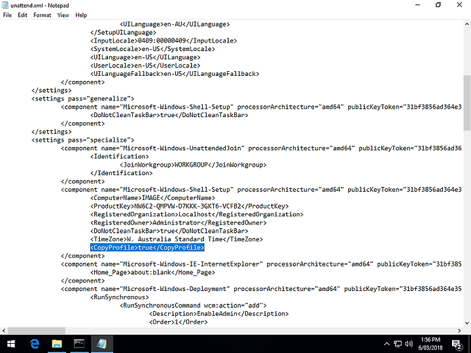Switch to Command Prompt taskbar window
The height and width of the screenshot is (353, 471).
pos(79,344)
